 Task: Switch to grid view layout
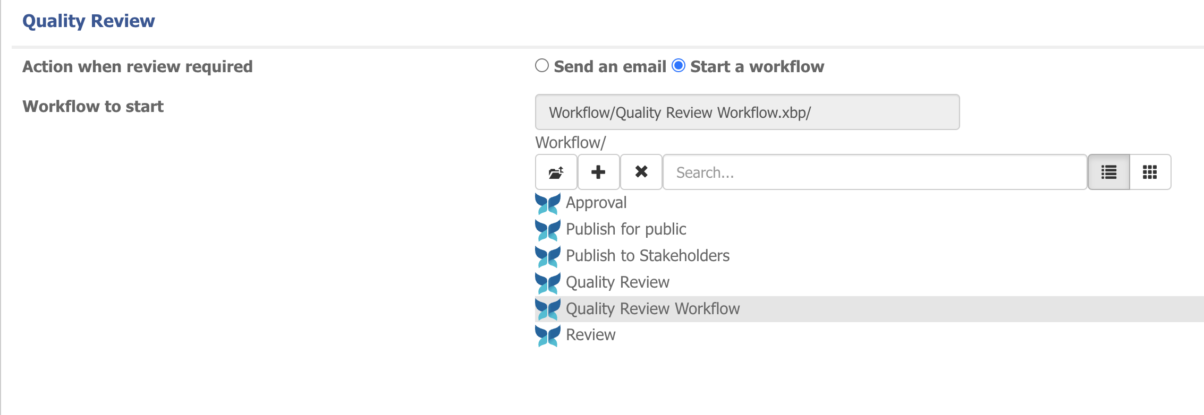pyautogui.click(x=1150, y=172)
